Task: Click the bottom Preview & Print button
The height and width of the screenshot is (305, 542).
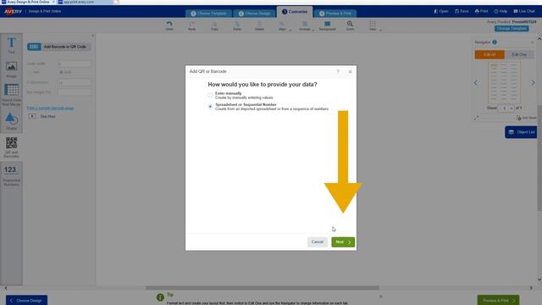Action: tap(498, 300)
